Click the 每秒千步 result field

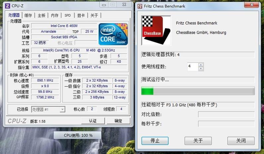(226, 124)
